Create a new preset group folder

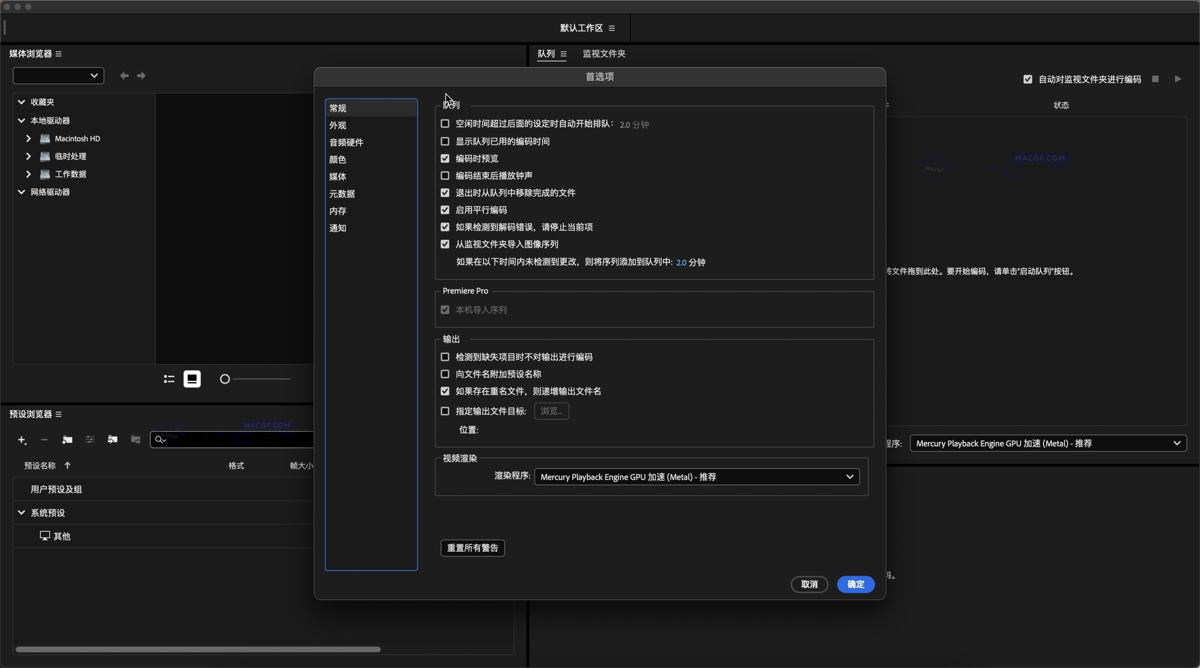(67, 440)
